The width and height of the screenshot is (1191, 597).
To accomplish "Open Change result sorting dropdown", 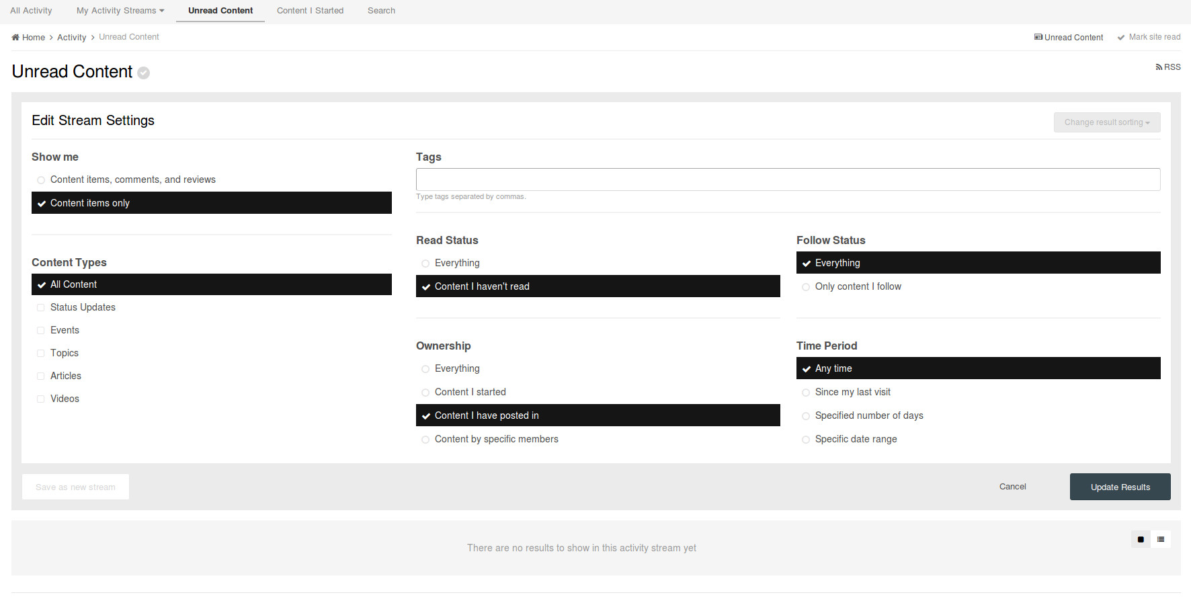I will [1106, 122].
